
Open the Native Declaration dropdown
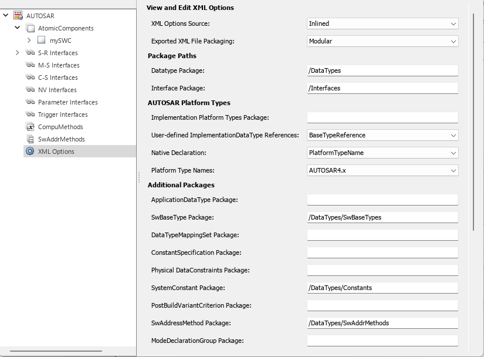(x=383, y=153)
